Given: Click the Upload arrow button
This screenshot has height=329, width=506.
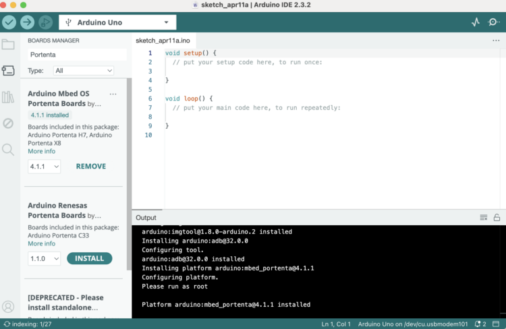Looking at the screenshot, I should click(x=28, y=22).
